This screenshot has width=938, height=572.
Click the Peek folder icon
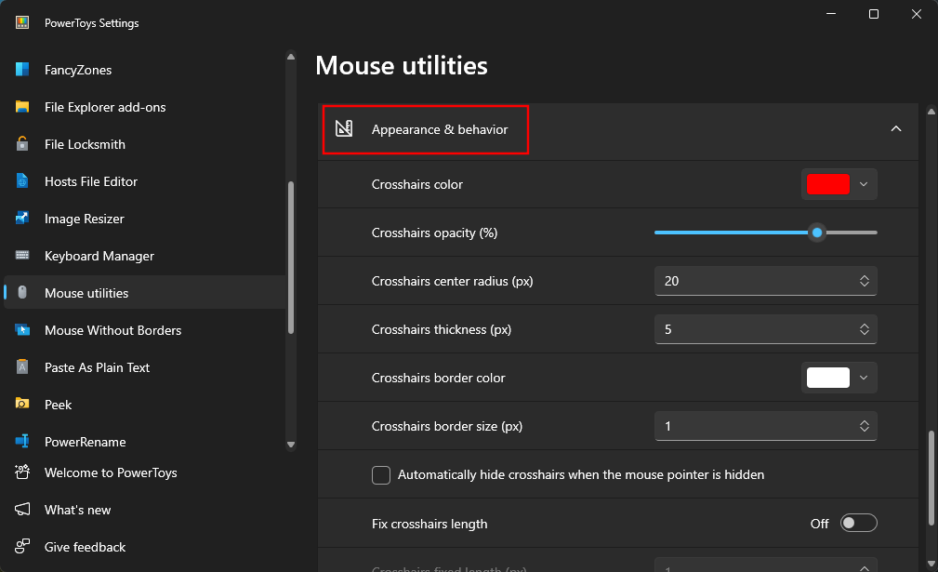pos(22,404)
